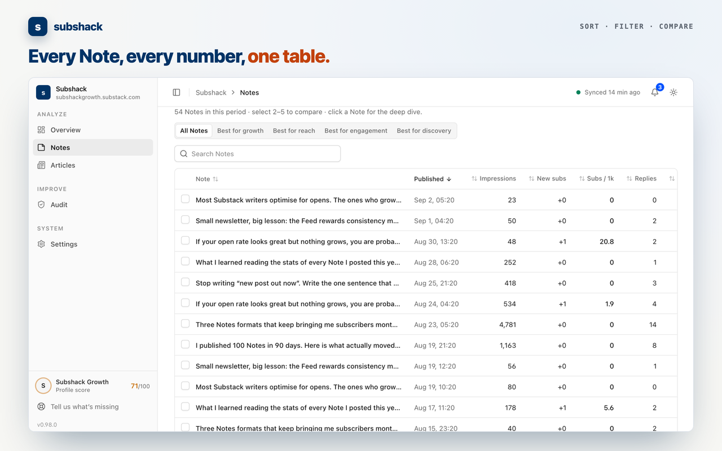Check the Aug 19, 12:20 note row
722x451 pixels.
tap(185, 365)
